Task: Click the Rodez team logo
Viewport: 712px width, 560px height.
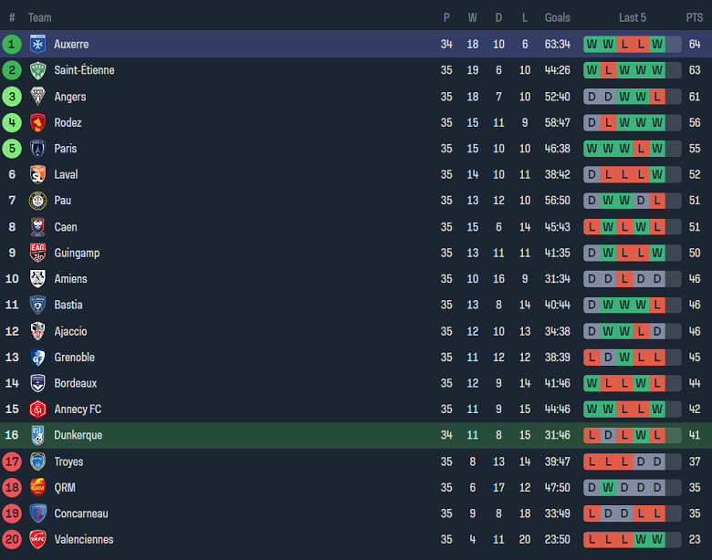Action: (37, 122)
